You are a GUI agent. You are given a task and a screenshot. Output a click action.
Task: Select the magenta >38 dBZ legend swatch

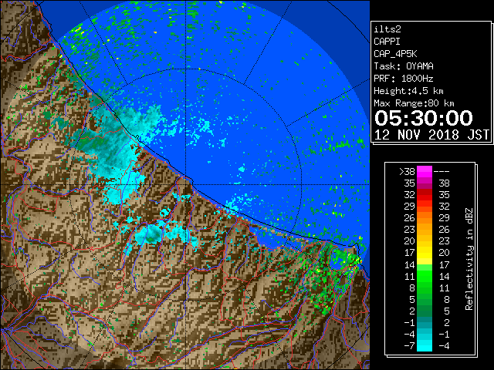coord(425,172)
